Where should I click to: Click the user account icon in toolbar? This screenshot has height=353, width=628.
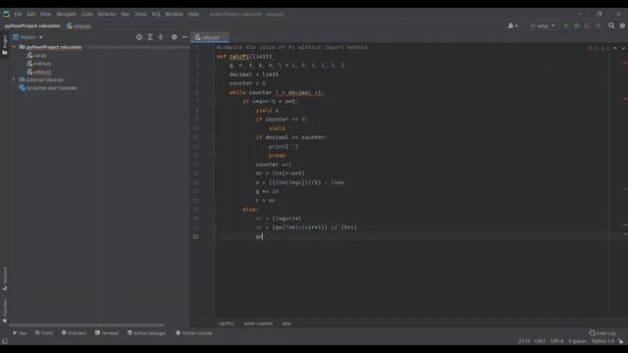(x=512, y=25)
